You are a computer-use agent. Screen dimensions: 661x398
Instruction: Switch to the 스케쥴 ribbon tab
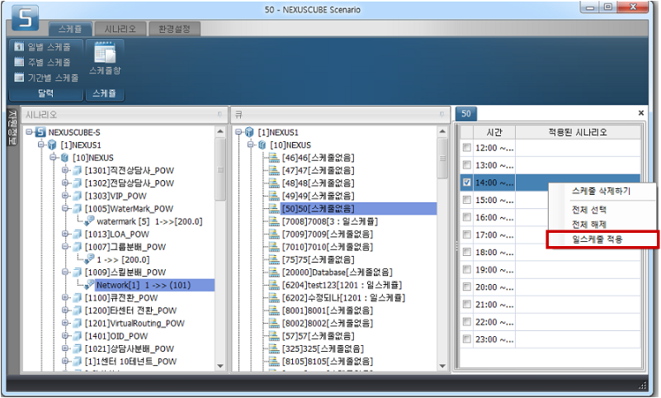tap(70, 29)
